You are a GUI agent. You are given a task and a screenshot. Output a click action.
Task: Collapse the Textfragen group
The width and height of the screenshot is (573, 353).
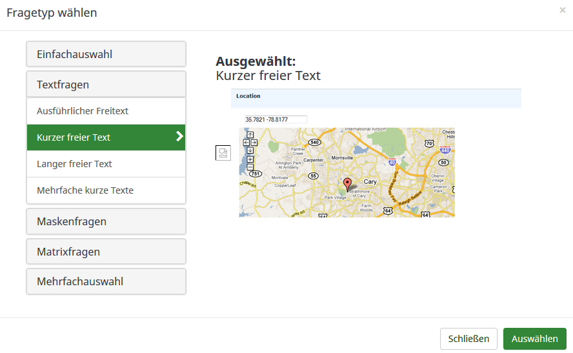tap(106, 85)
